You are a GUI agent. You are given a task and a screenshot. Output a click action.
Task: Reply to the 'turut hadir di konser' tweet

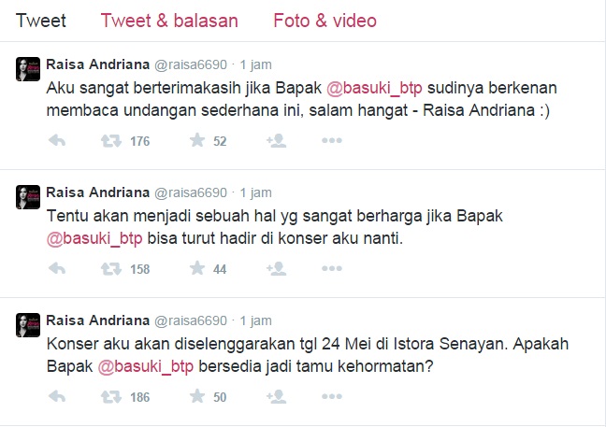click(57, 269)
